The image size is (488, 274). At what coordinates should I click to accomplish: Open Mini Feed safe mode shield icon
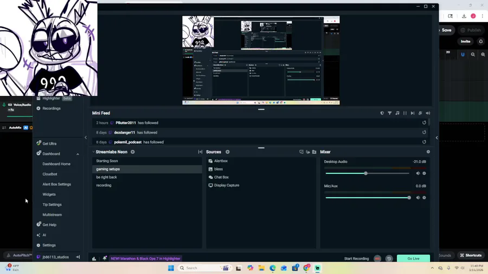point(382,113)
